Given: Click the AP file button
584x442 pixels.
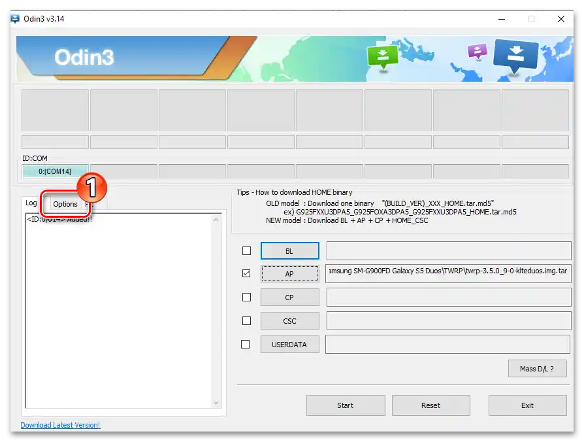Looking at the screenshot, I should [x=290, y=274].
